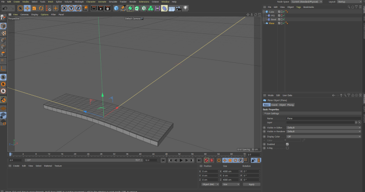Click the timeline playhead at frame 0
The image size is (365, 192).
[10, 154]
